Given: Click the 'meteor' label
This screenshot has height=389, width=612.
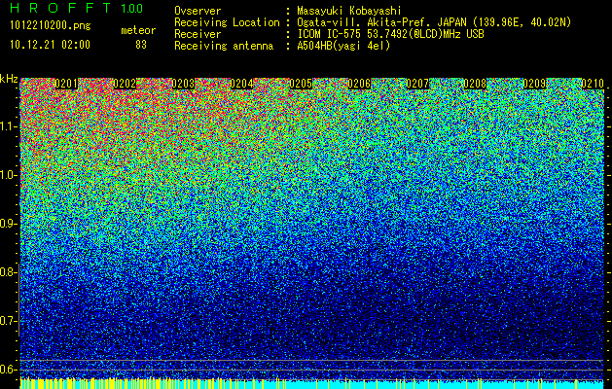Looking at the screenshot, I should [138, 30].
